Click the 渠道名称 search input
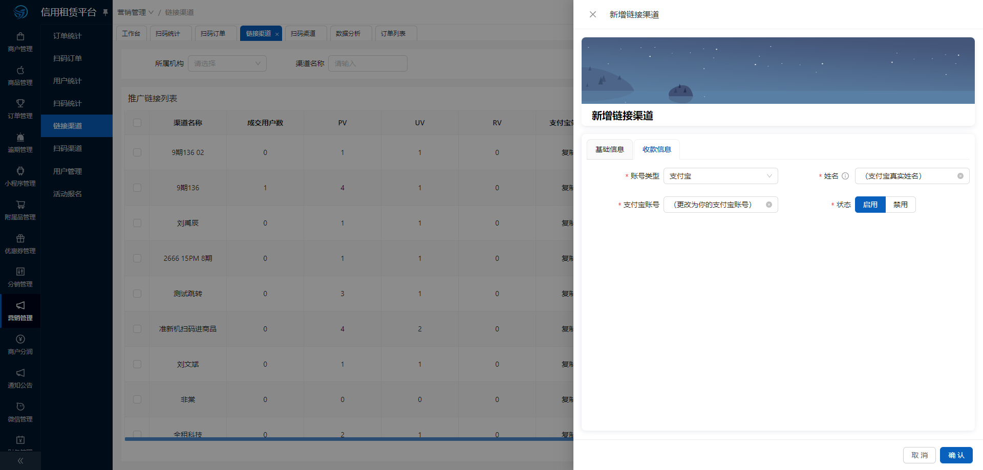The height and width of the screenshot is (470, 983). tap(368, 63)
